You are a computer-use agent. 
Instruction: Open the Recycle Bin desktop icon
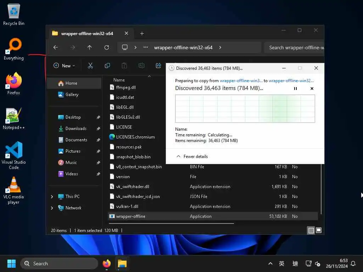tap(14, 14)
